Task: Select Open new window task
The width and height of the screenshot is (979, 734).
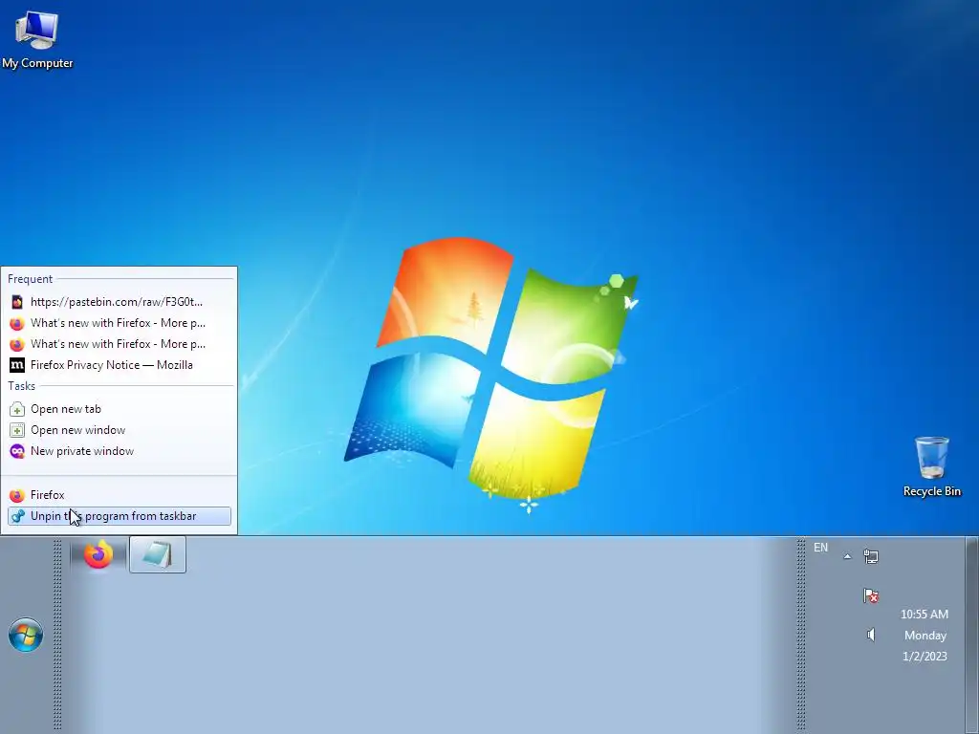Action: pos(120,430)
